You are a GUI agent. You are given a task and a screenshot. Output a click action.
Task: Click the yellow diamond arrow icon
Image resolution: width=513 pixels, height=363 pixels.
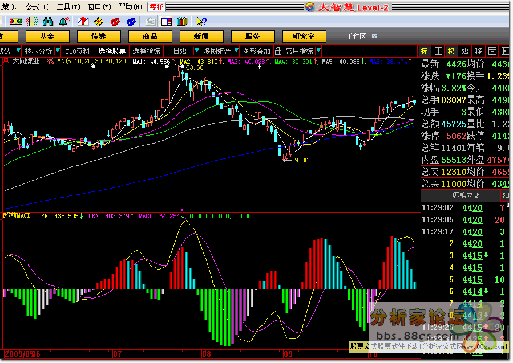[x=99, y=22]
